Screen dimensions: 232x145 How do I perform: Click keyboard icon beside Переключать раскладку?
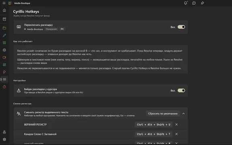pyautogui.click(x=19, y=27)
